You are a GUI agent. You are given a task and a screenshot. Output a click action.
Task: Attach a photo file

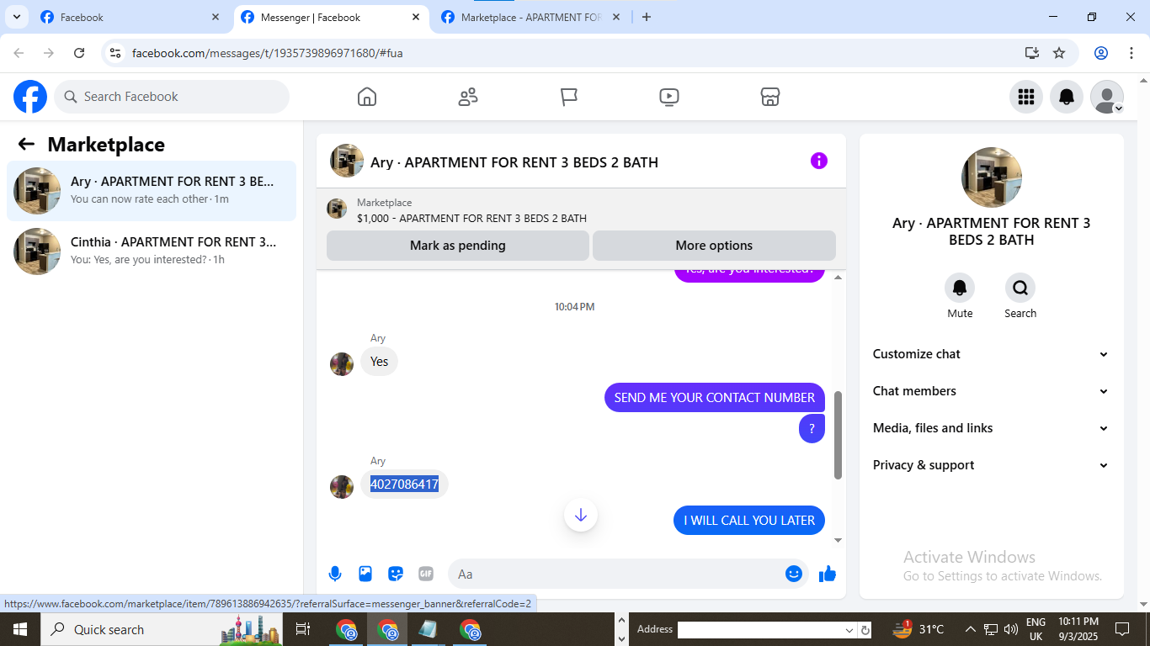365,574
